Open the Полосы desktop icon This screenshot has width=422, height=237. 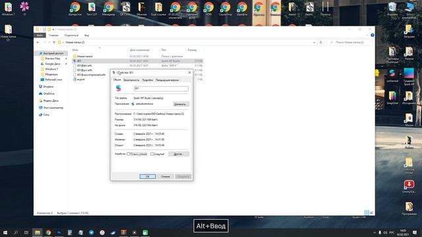pos(325,9)
